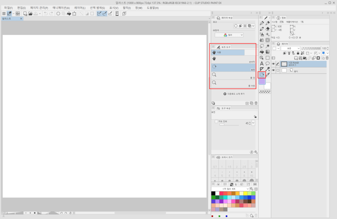This screenshot has height=219, width=337.
Task: Delete layer using layer panel trash icon
Action: pos(327,58)
